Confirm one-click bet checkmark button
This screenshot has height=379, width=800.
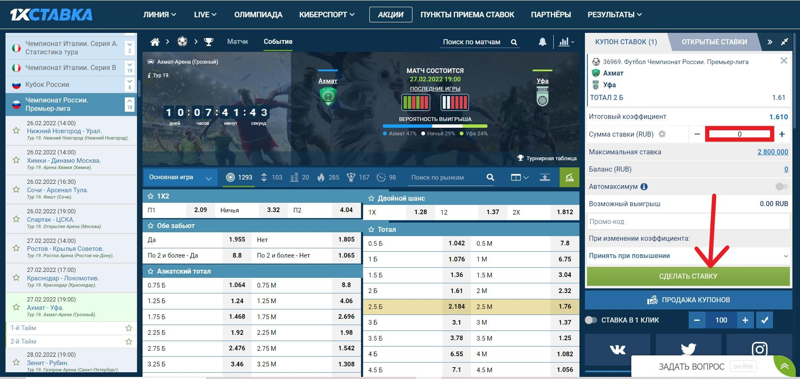[x=765, y=320]
